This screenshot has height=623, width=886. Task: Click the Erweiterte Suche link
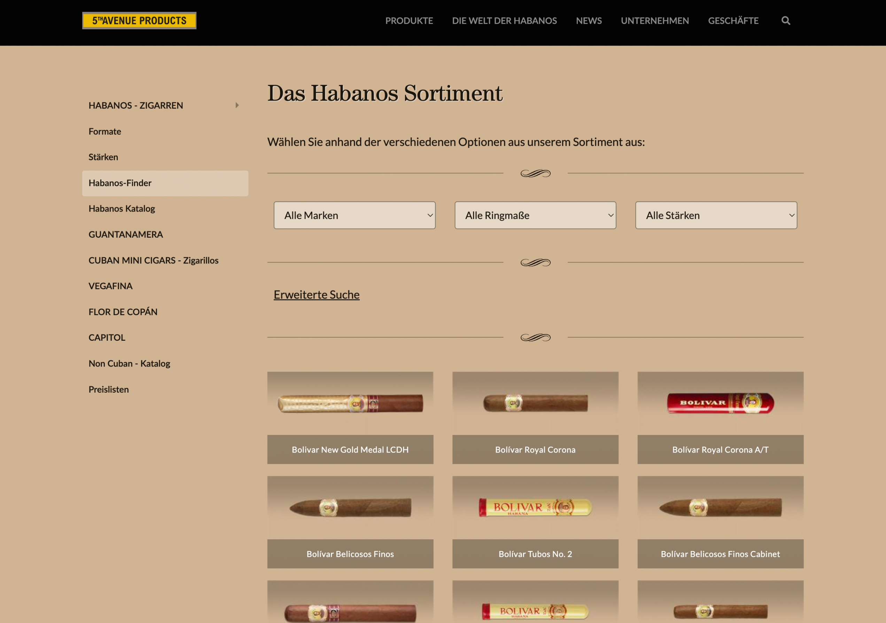(x=317, y=294)
